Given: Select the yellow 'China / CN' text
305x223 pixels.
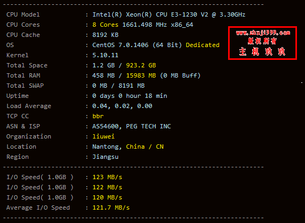Looking at the screenshot, I should [x=145, y=147].
